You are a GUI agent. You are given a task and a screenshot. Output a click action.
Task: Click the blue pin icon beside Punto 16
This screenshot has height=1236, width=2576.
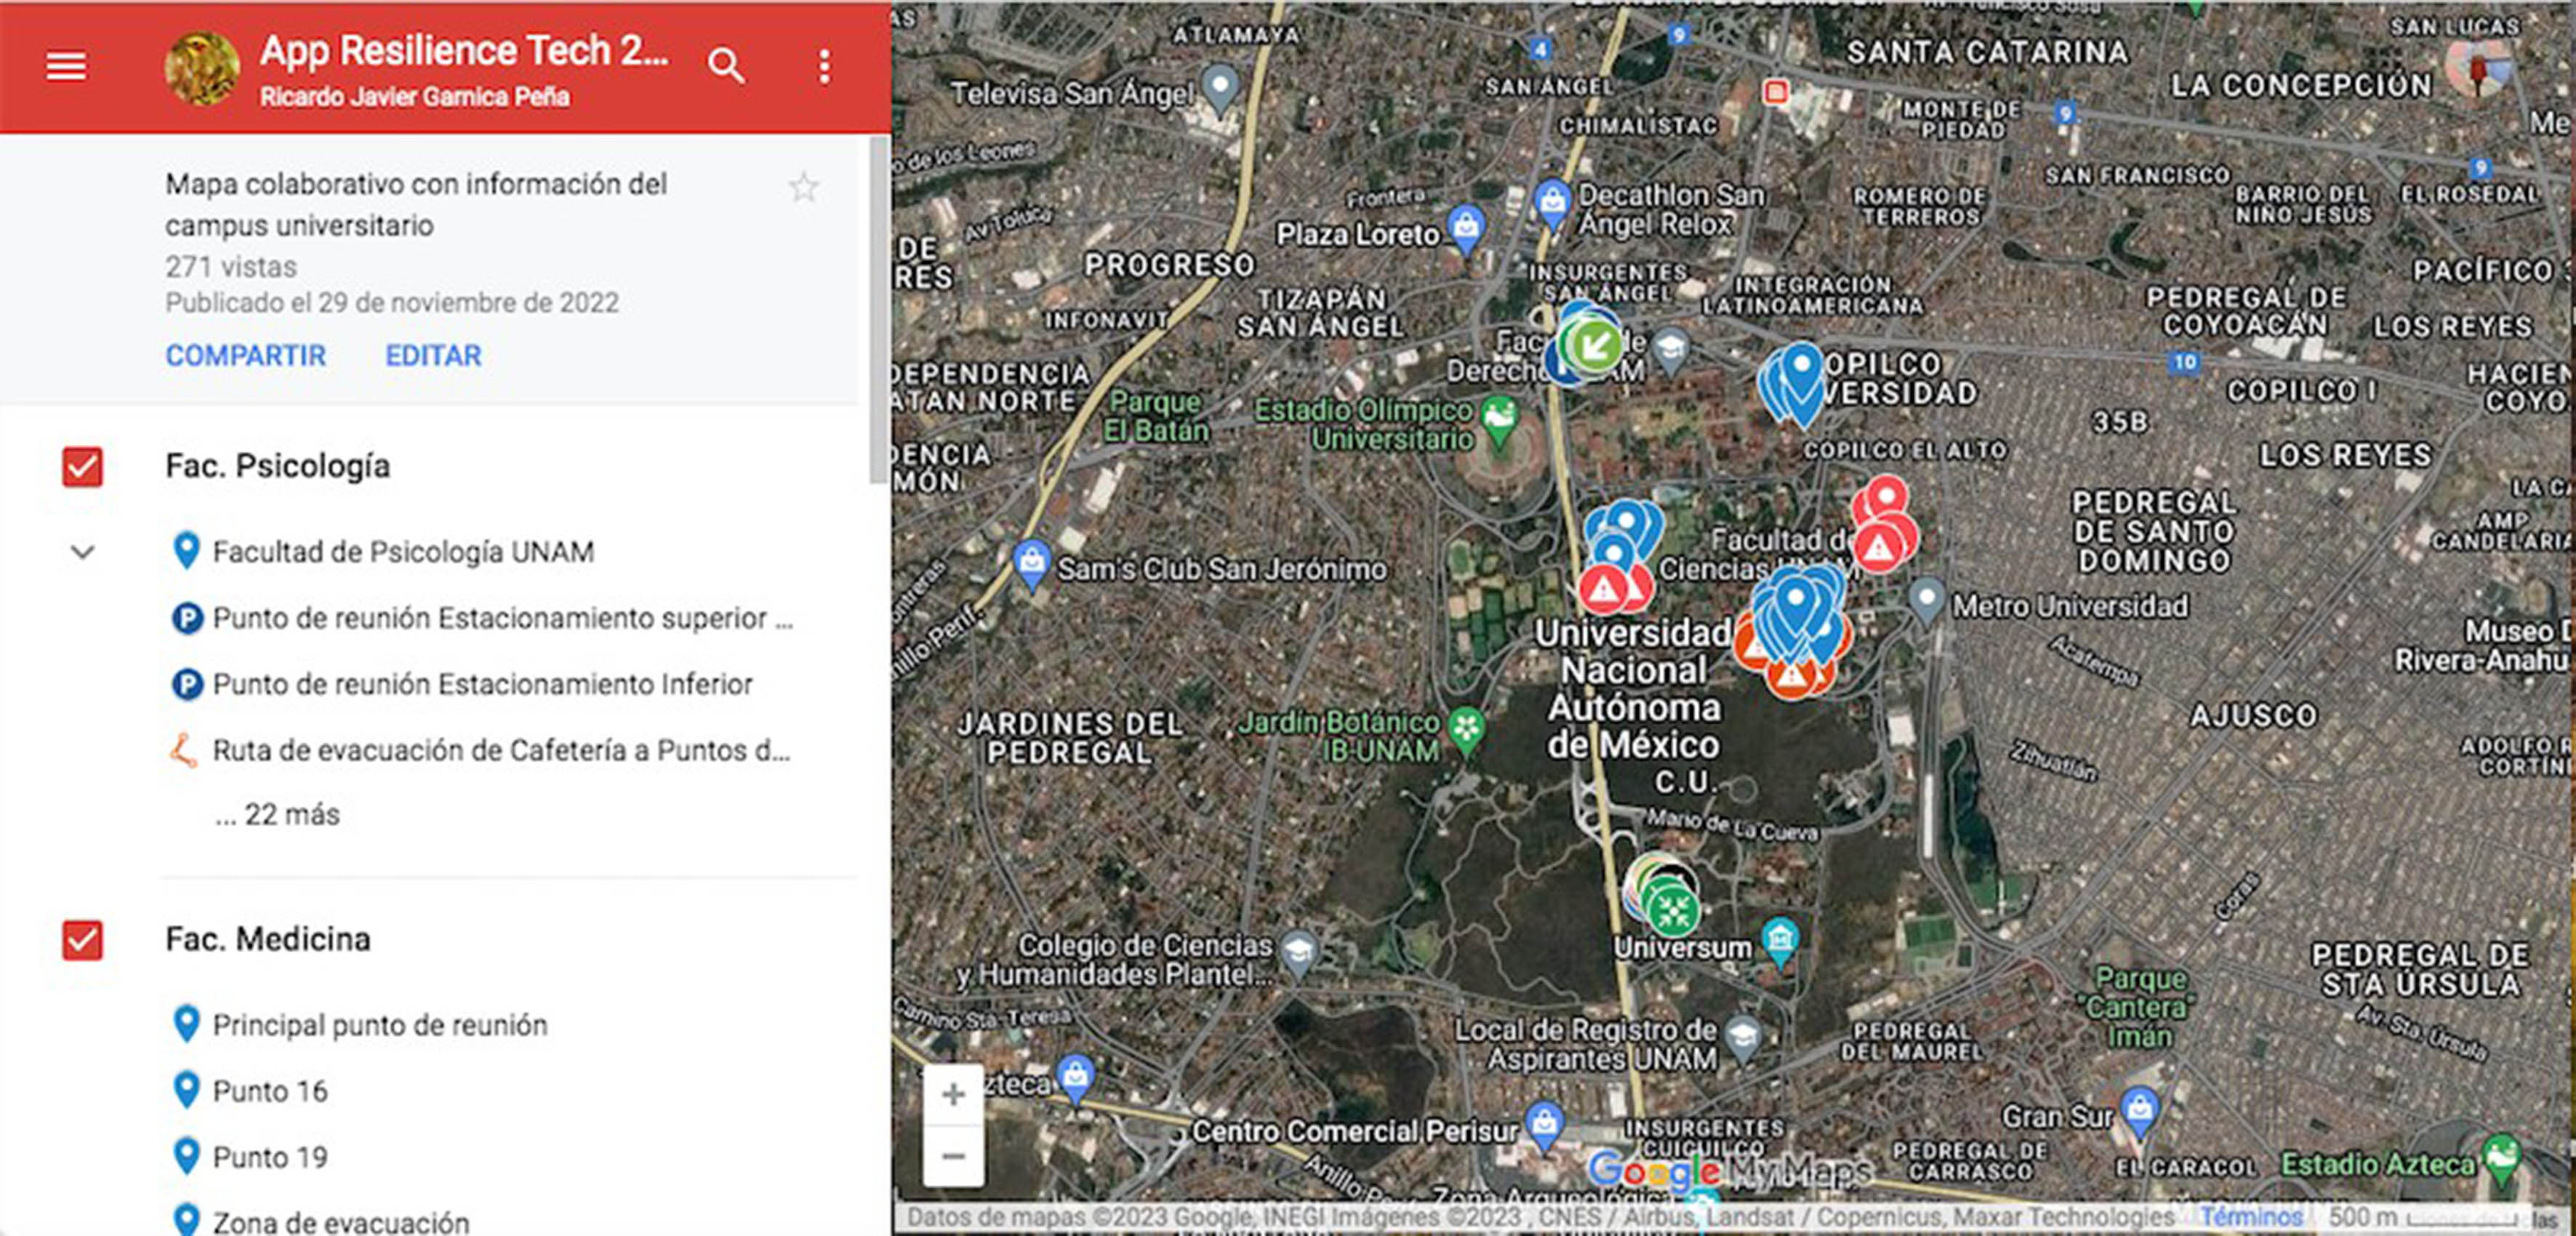[x=186, y=1090]
